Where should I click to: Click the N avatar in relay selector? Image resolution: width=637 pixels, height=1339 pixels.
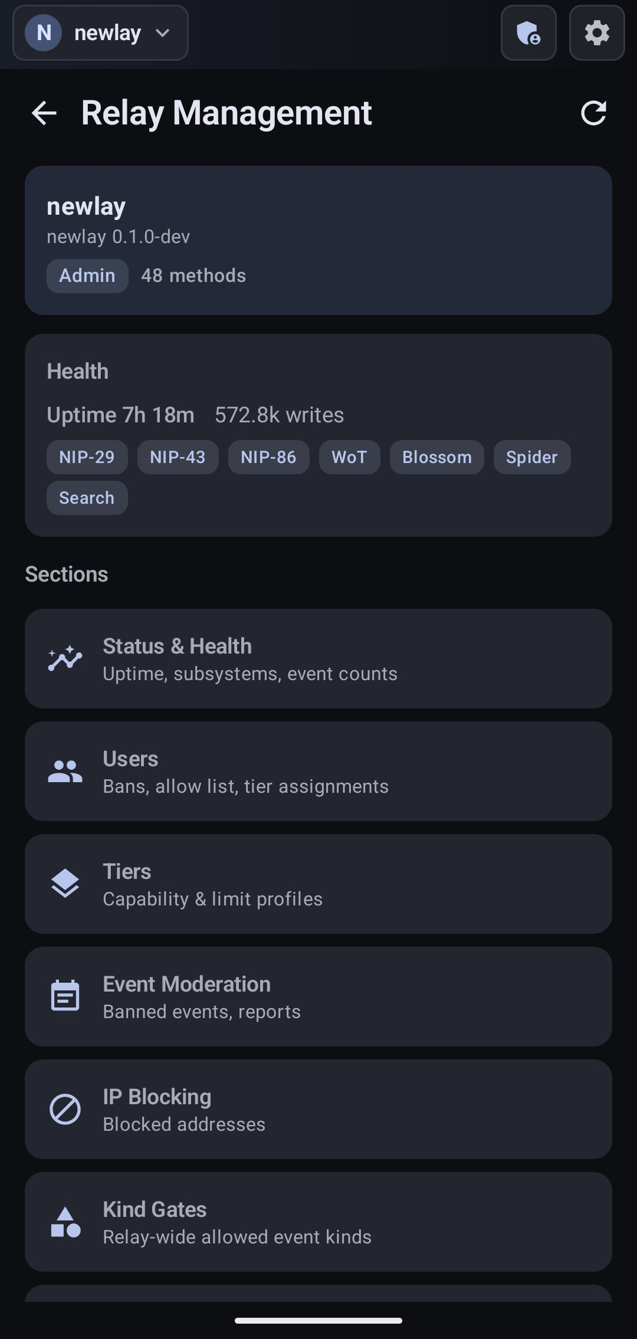click(x=44, y=33)
